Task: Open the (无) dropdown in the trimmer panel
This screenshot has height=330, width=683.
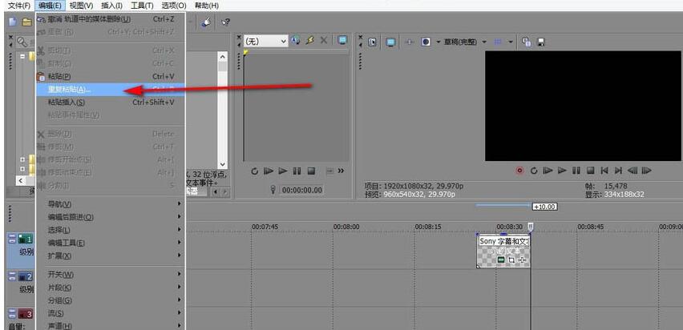Action: 265,41
